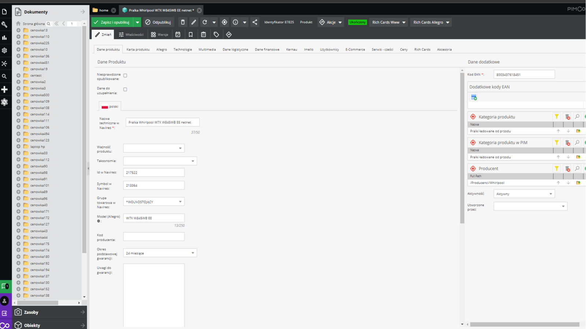Search Kategoria produktu with magnifier icon

(577, 117)
